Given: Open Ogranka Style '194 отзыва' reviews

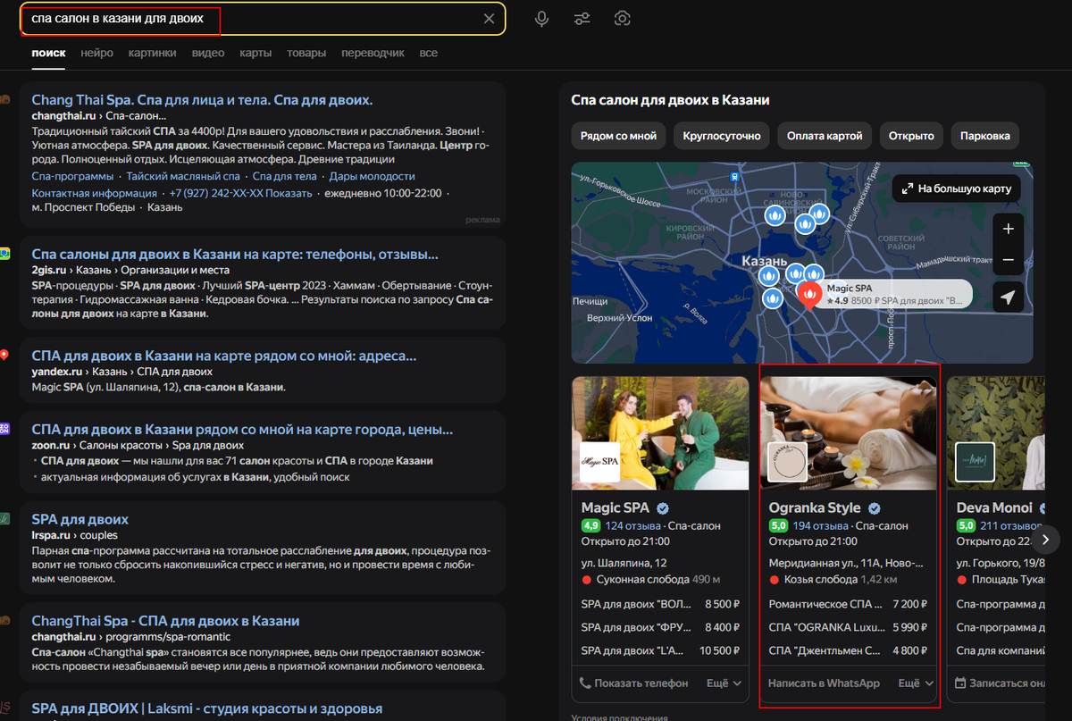Looking at the screenshot, I should tap(820, 526).
